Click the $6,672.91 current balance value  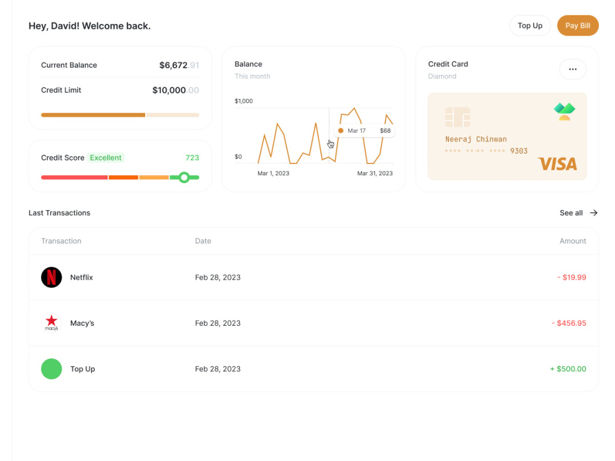[x=179, y=65]
